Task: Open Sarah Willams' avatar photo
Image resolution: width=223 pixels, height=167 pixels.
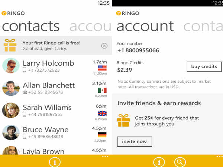Action: pos(11,110)
